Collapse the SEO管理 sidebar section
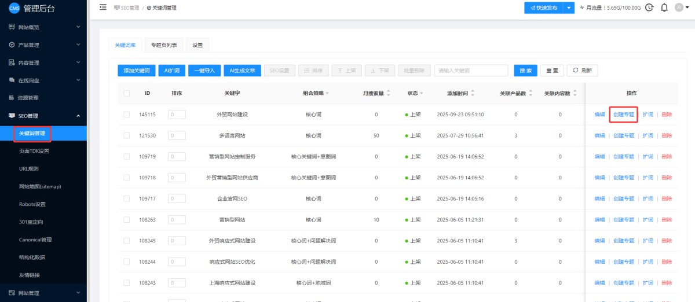This screenshot has width=695, height=302. coord(78,116)
